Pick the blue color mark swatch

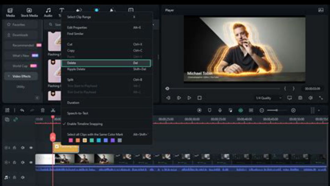[x=106, y=140]
